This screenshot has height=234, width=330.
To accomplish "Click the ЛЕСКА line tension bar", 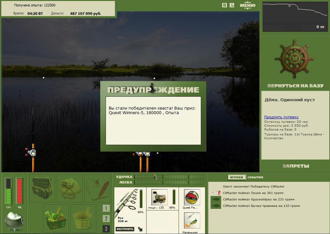I will pyautogui.click(x=169, y=182).
